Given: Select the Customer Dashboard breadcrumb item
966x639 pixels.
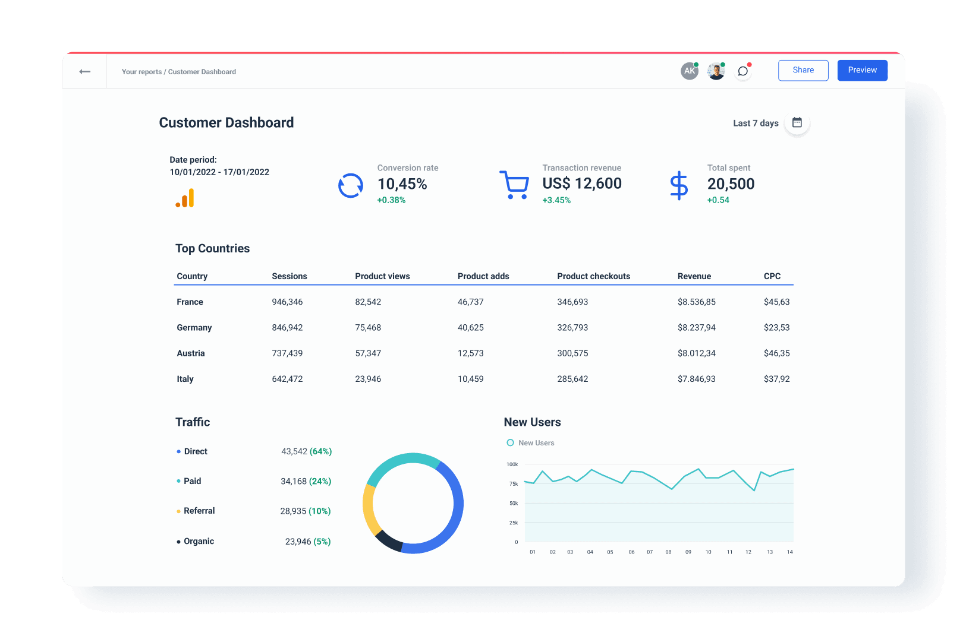Looking at the screenshot, I should click(202, 71).
